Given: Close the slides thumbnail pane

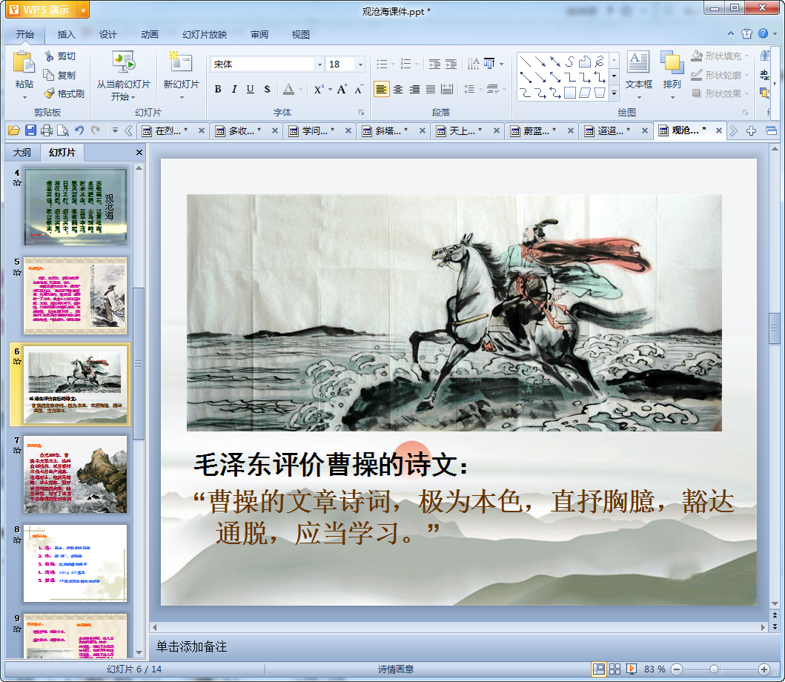Looking at the screenshot, I should (x=139, y=152).
